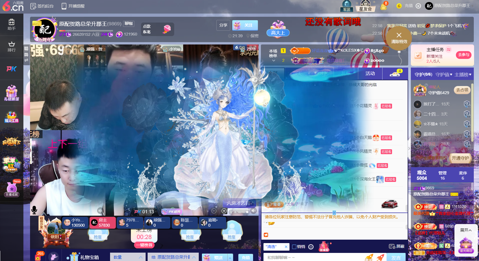Open the 军团 legion icon in header
The height and width of the screenshot is (261, 479).
tap(347, 6)
